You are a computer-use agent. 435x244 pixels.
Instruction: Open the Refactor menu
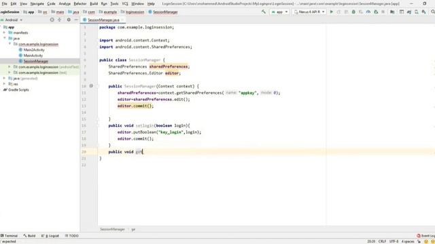coord(80,4)
